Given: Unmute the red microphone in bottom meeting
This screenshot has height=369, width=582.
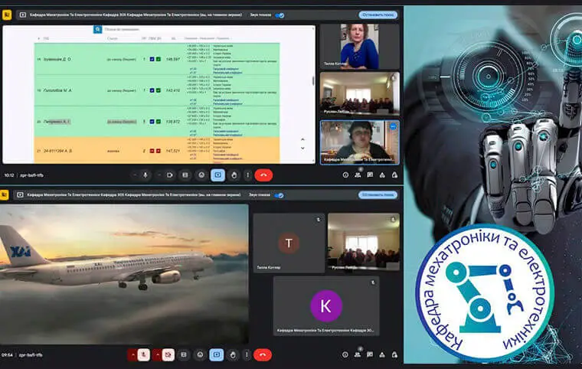Looking at the screenshot, I should (x=143, y=354).
